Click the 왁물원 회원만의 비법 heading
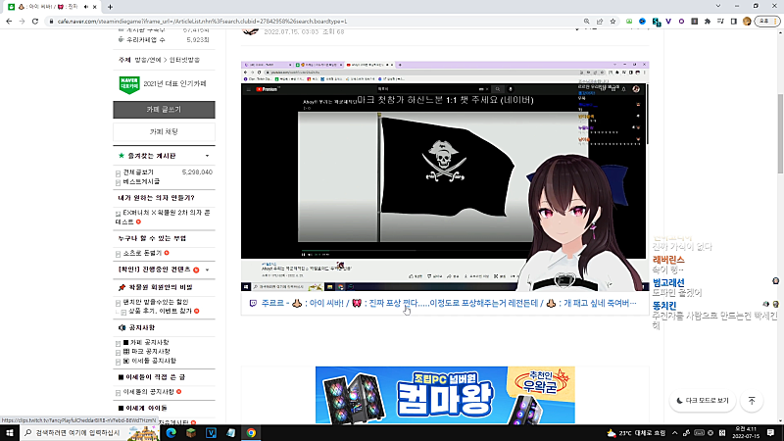This screenshot has width=784, height=441. [161, 287]
